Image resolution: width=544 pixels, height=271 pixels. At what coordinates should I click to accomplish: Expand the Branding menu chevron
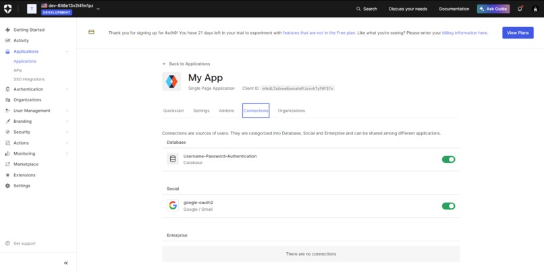click(x=67, y=122)
